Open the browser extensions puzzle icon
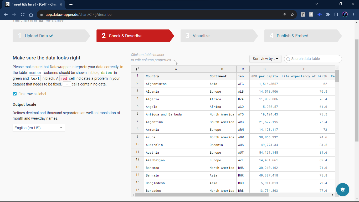 coord(328,14)
